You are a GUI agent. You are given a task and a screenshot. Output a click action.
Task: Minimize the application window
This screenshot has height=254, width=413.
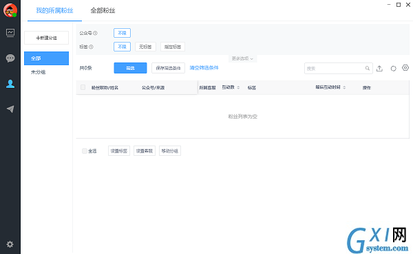click(x=389, y=5)
